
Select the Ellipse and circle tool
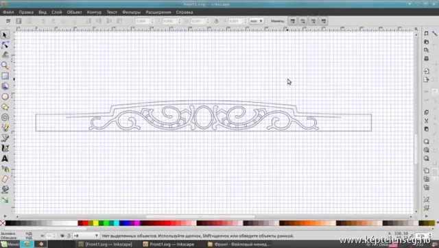(5, 97)
